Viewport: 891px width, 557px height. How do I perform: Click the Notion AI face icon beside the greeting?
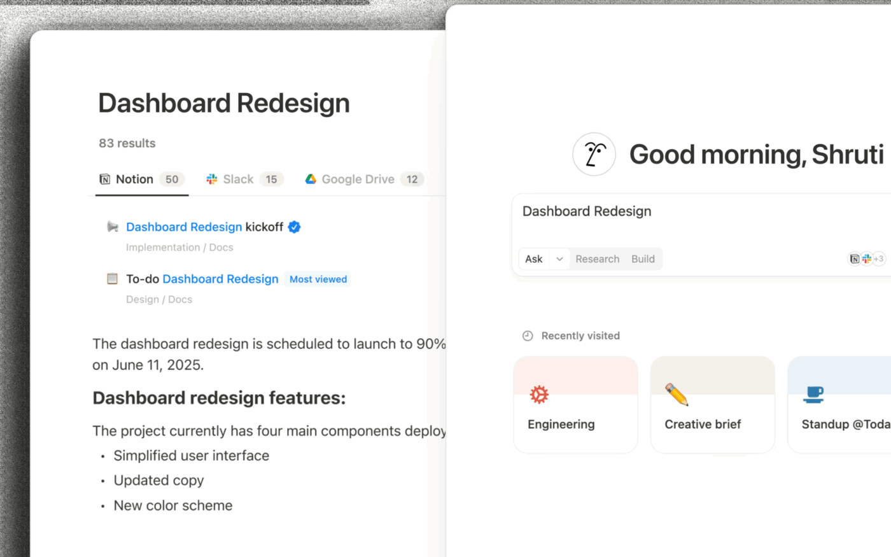(594, 154)
